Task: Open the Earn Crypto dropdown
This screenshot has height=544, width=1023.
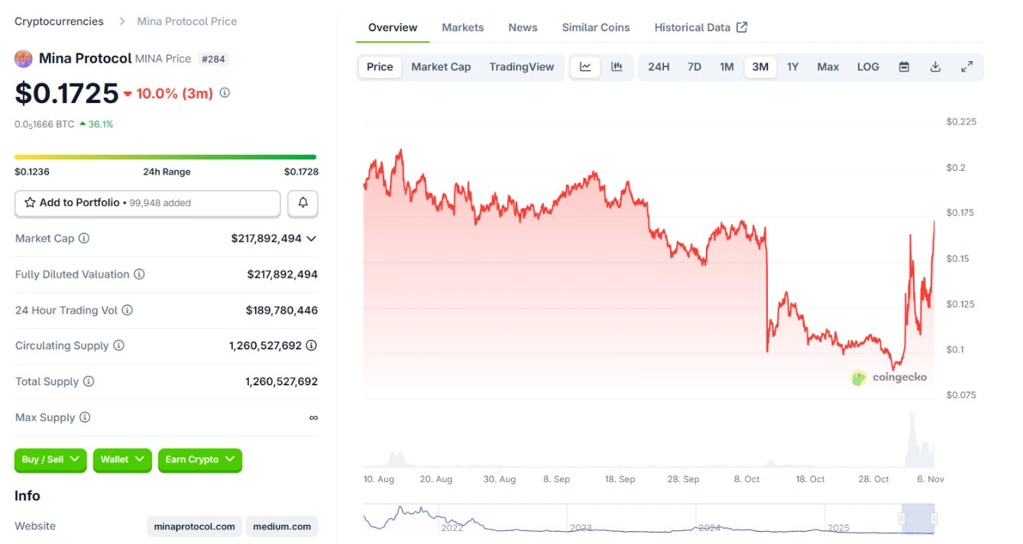Action: pos(199,459)
